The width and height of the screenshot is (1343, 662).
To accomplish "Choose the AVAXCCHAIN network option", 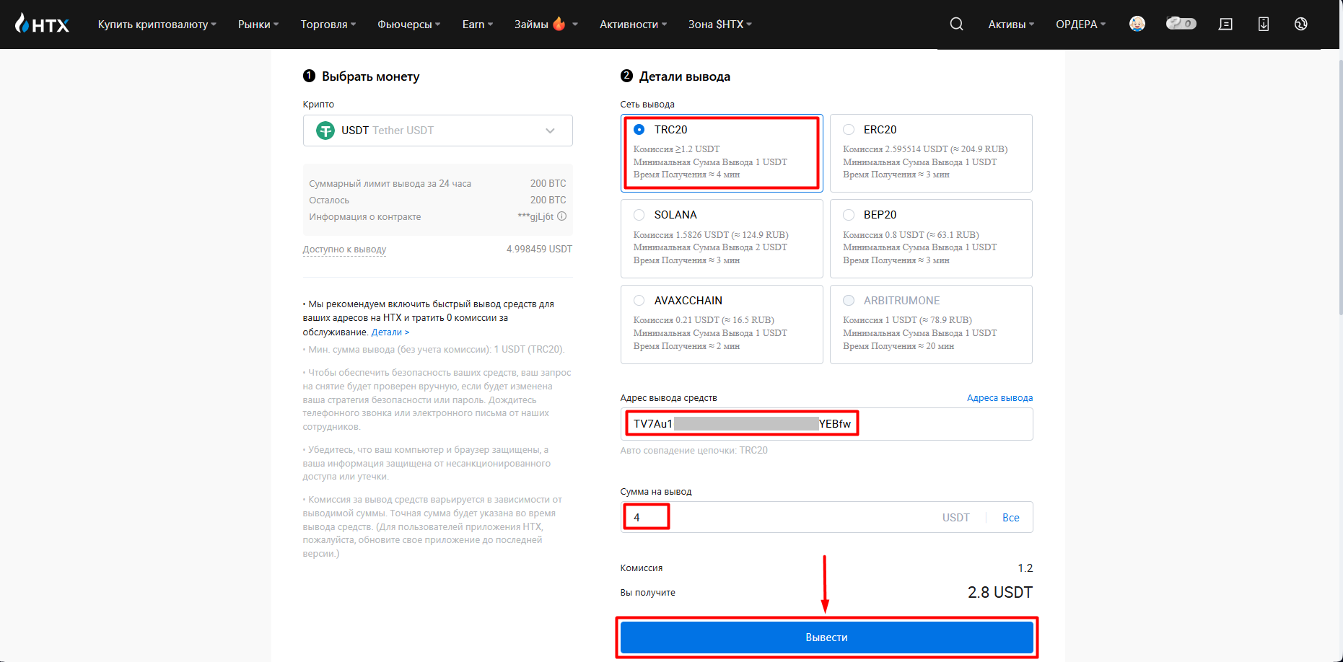I will coord(722,325).
